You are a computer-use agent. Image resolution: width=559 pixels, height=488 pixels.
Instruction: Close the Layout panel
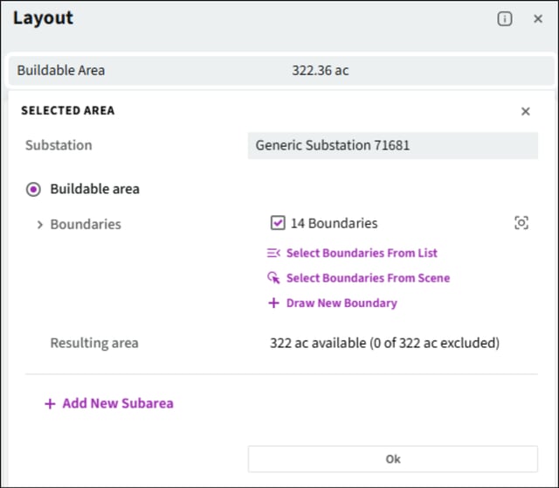[x=538, y=18]
